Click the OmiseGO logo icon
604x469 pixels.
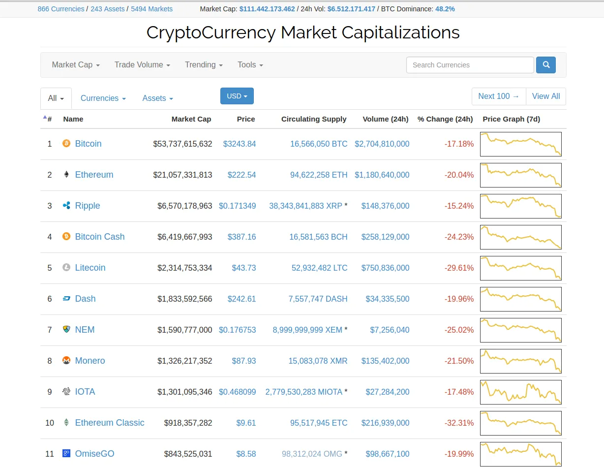click(x=66, y=454)
